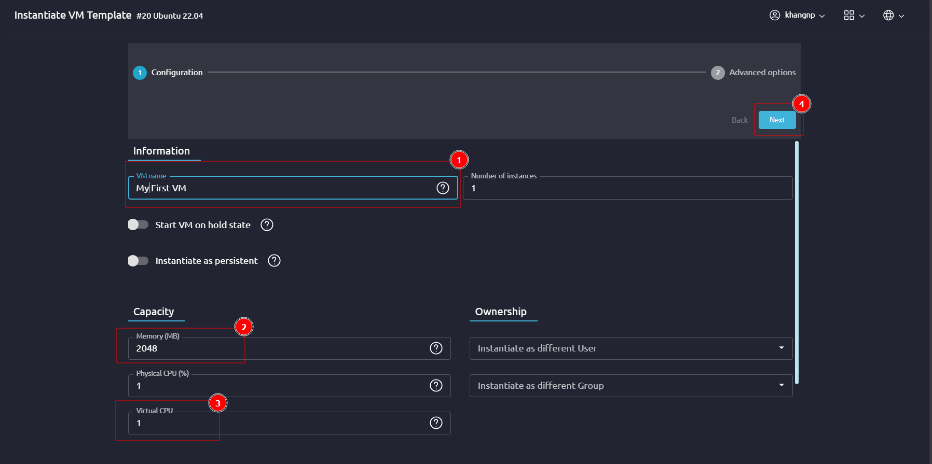Click the Next button

pyautogui.click(x=777, y=120)
